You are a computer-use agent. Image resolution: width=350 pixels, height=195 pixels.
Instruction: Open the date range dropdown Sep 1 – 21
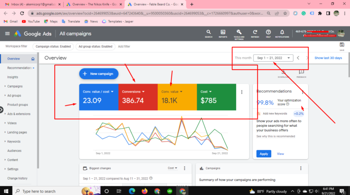click(273, 58)
